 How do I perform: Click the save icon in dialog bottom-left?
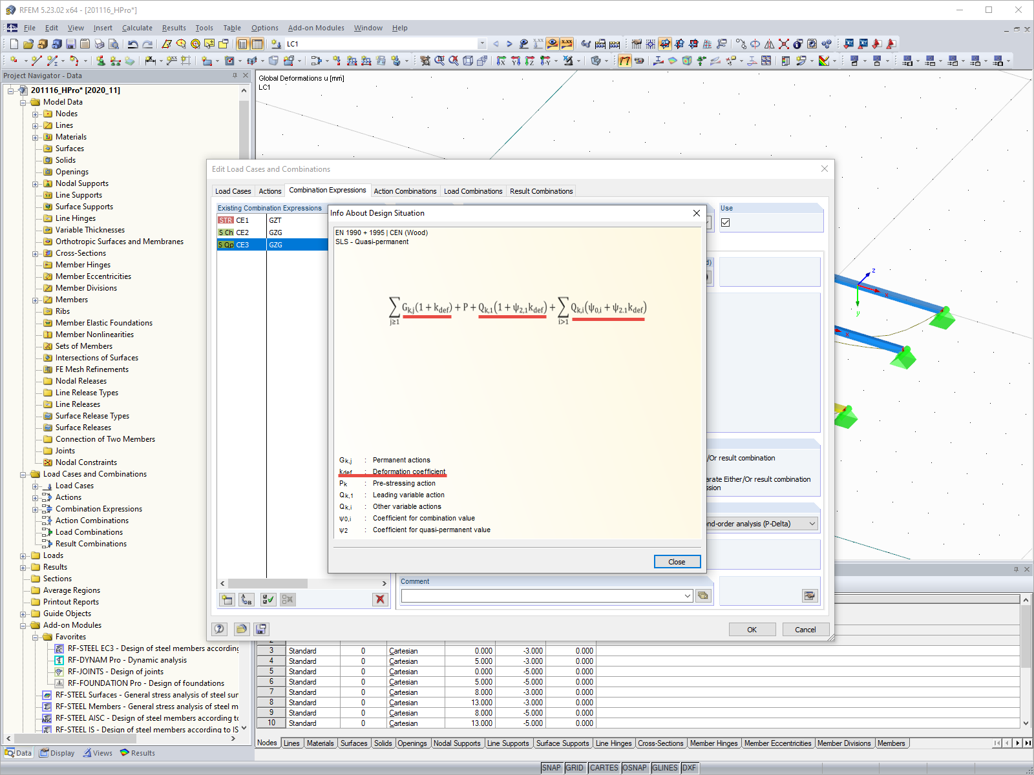261,629
